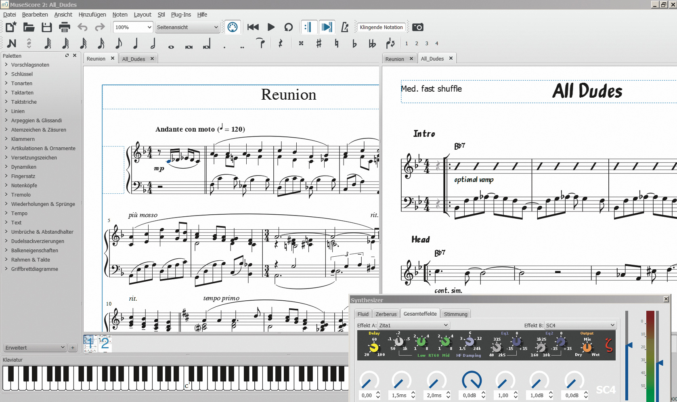This screenshot has width=677, height=402.
Task: Click the New Score icon
Action: [x=11, y=27]
